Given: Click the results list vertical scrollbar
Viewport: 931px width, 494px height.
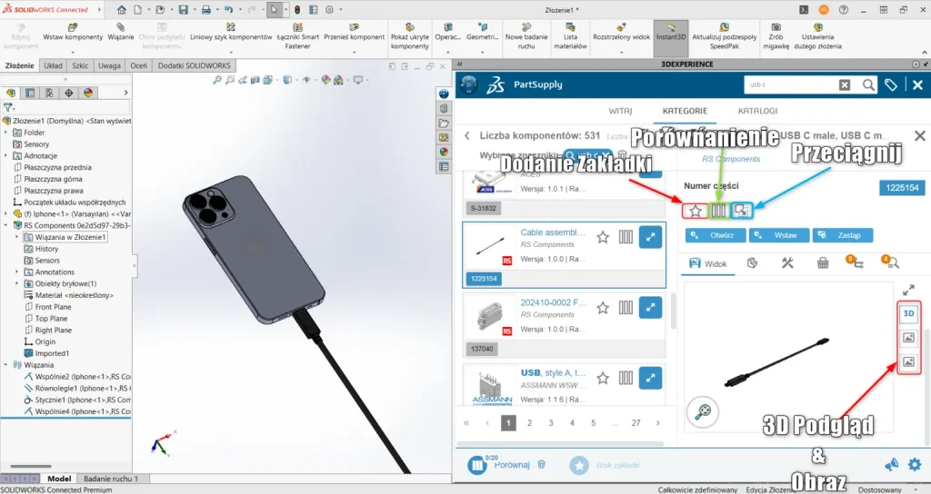Looking at the screenshot, I should tap(673, 311).
